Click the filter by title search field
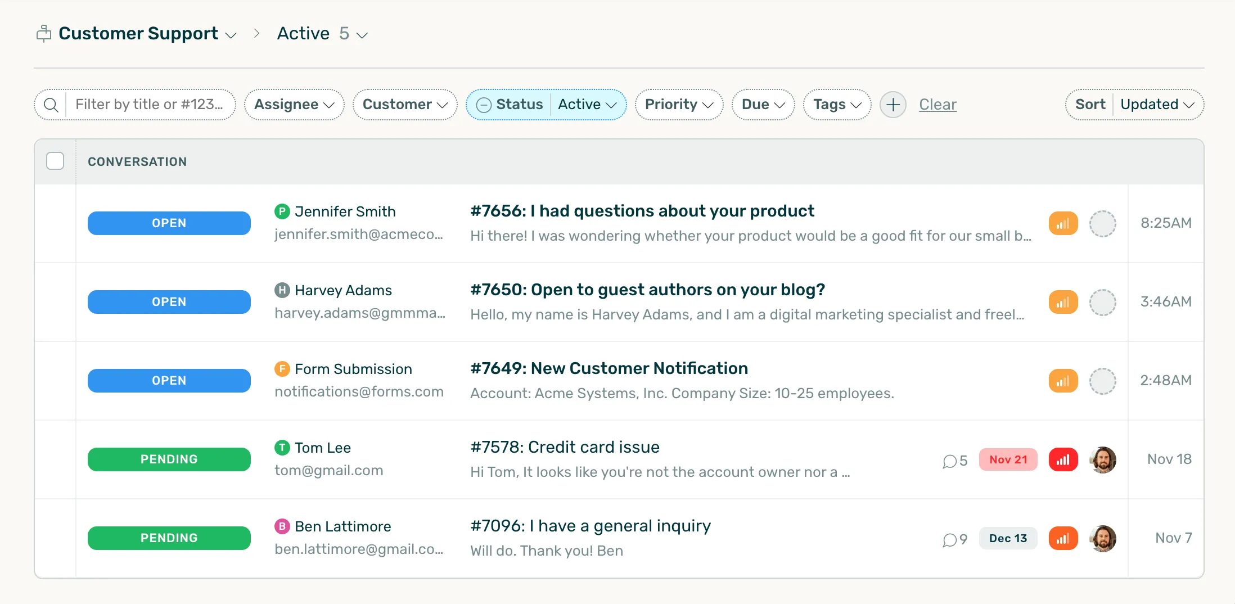 click(149, 105)
